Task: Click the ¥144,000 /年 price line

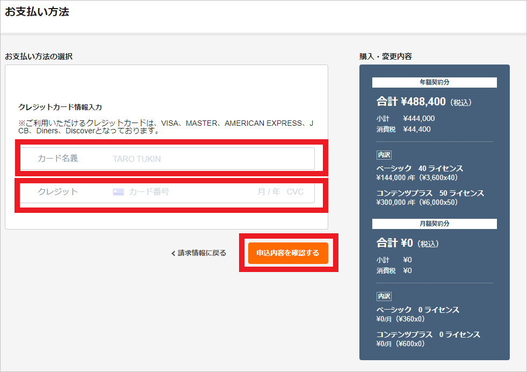Action: (417, 177)
